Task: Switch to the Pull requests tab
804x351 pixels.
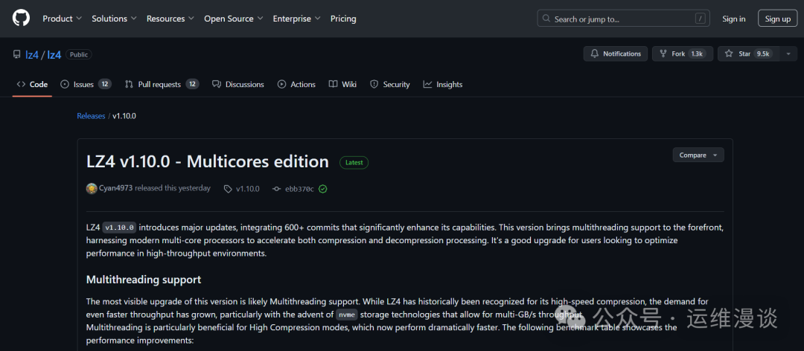Action: point(162,85)
